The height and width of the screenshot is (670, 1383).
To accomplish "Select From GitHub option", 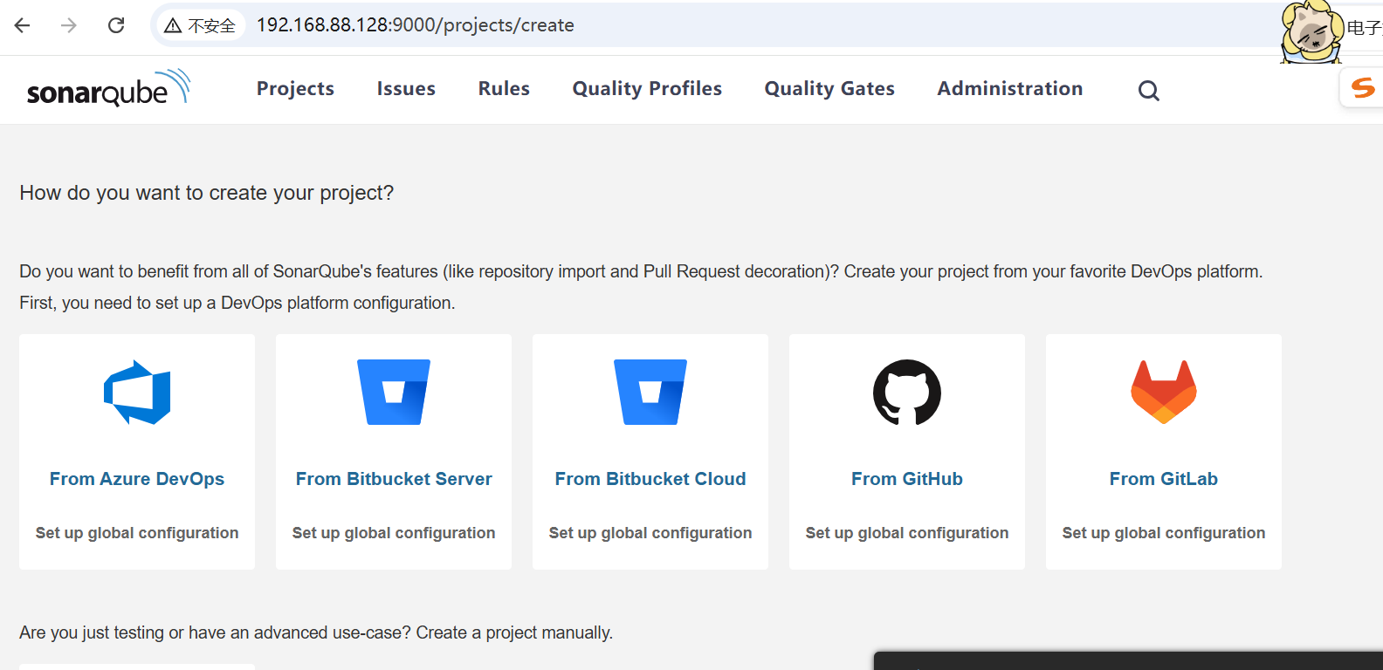I will [x=907, y=479].
